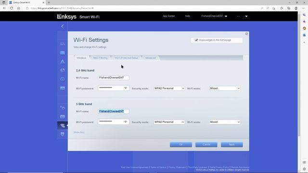Image resolution: width=308 pixels, height=173 pixels.
Task: Open the Troubleshooting camera-like sidebar icon
Action: pyautogui.click(x=63, y=117)
